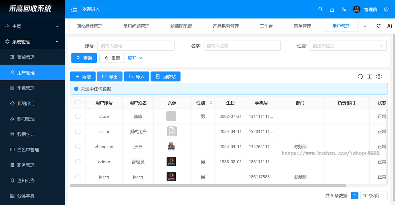
Task: Click the avatar thumbnail in the store row
Action: pyautogui.click(x=171, y=116)
